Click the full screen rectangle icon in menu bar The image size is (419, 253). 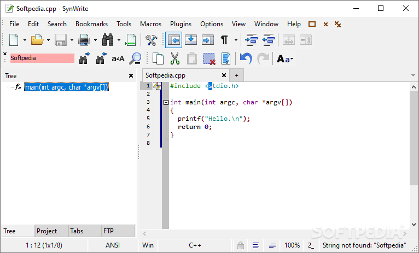click(312, 24)
